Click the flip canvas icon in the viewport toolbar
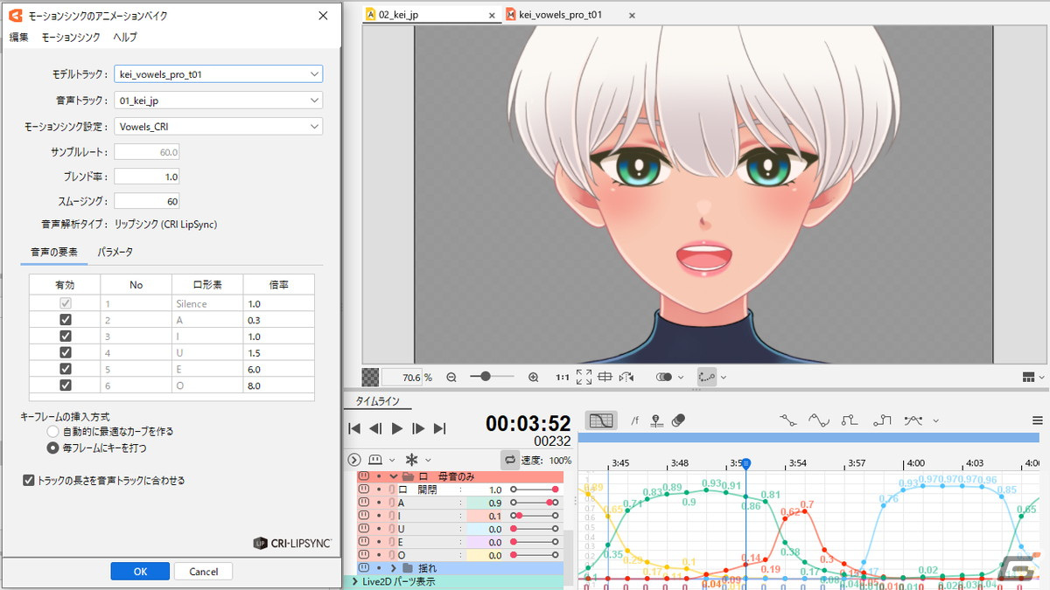 coord(626,377)
